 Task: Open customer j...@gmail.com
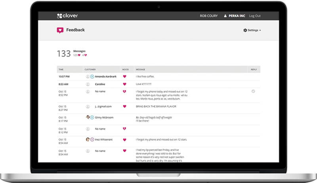pos(103,107)
